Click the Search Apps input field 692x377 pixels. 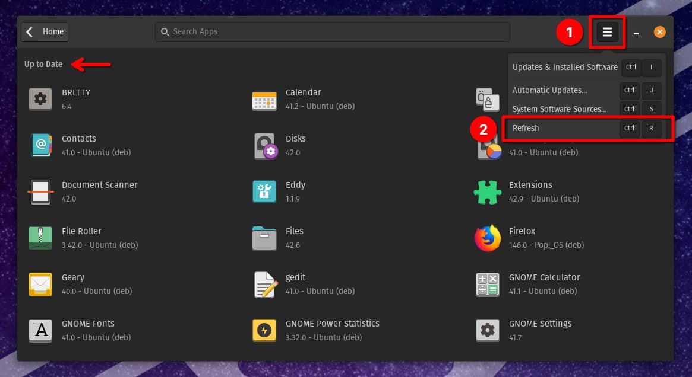click(x=333, y=32)
